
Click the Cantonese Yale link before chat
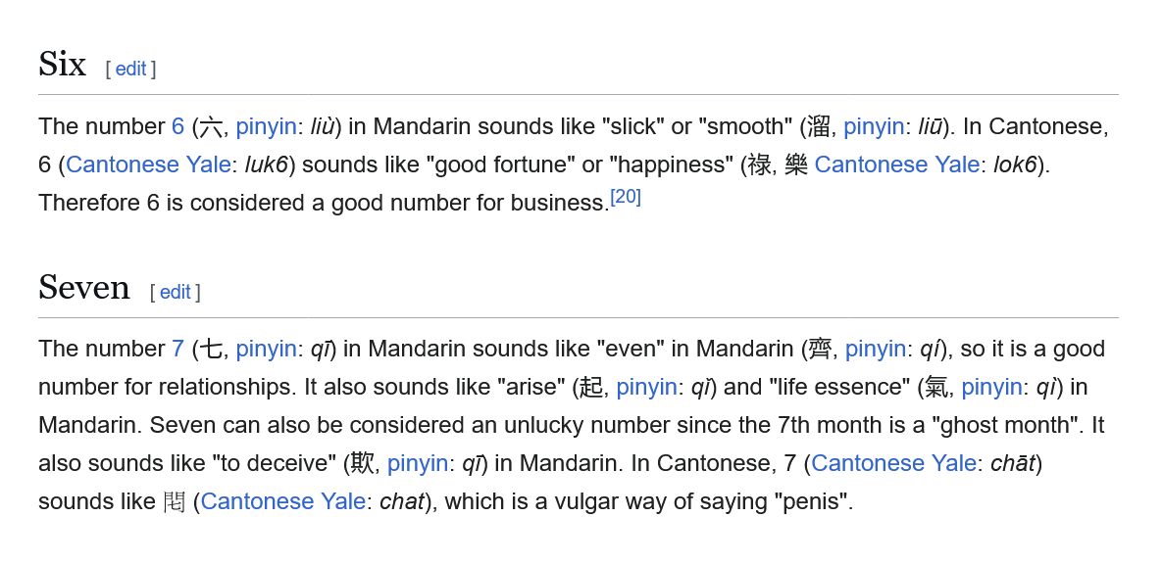pyautogui.click(x=282, y=501)
